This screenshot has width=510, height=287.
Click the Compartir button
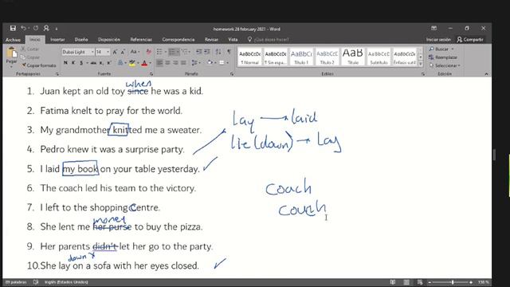tap(470, 40)
